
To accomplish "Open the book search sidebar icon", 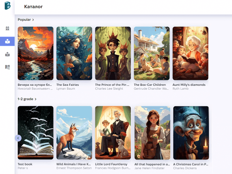I will pyautogui.click(x=7, y=67).
